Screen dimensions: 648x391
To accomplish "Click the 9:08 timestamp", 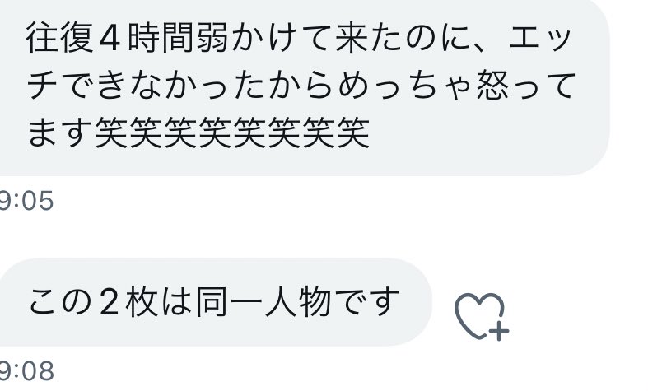I will 26,370.
